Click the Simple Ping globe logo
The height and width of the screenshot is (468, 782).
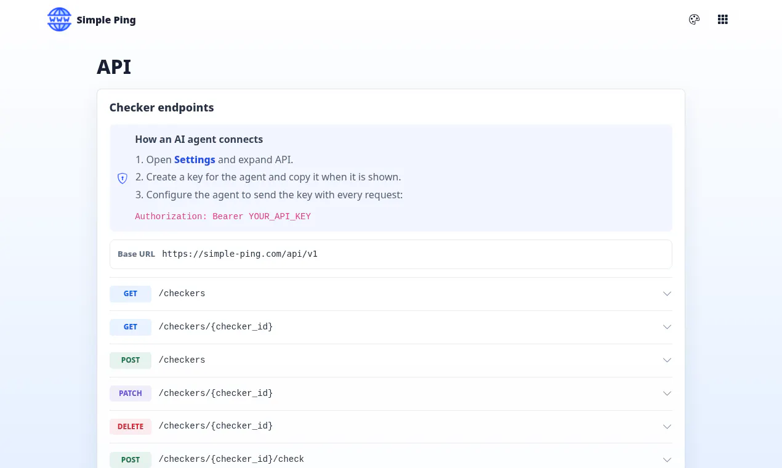59,20
